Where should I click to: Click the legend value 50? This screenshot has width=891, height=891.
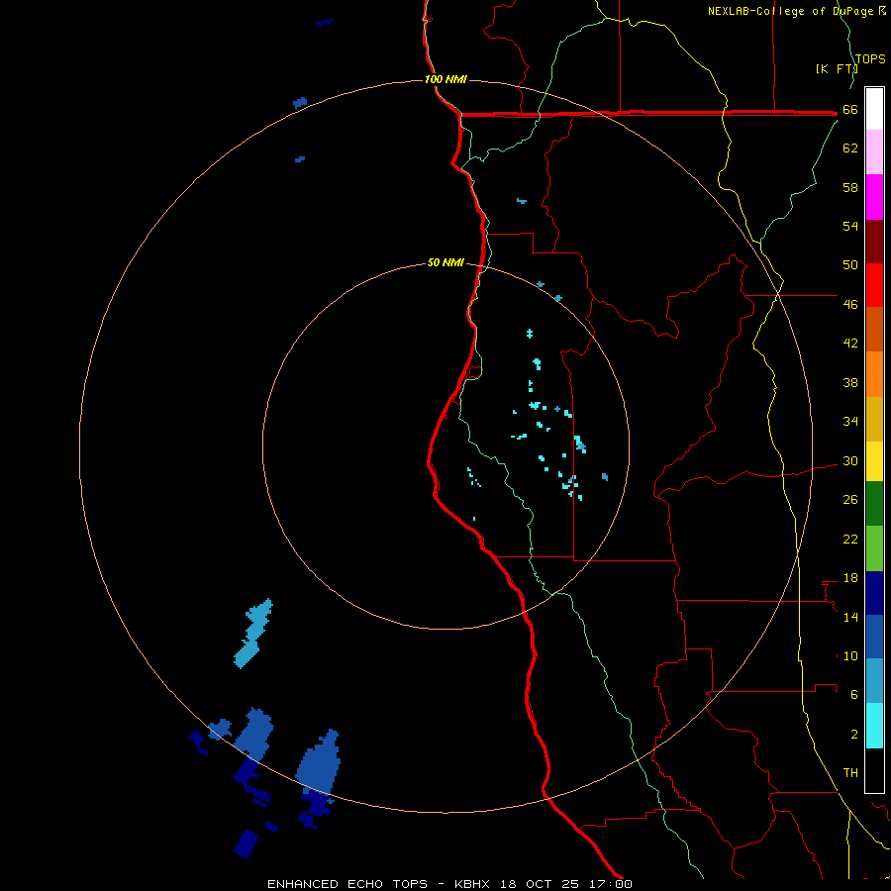(x=850, y=264)
